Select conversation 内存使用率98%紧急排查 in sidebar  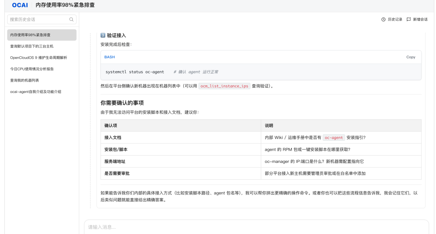[x=42, y=35]
